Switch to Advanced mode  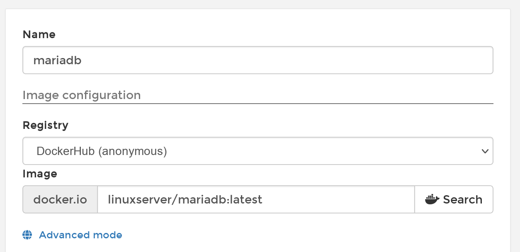click(80, 235)
